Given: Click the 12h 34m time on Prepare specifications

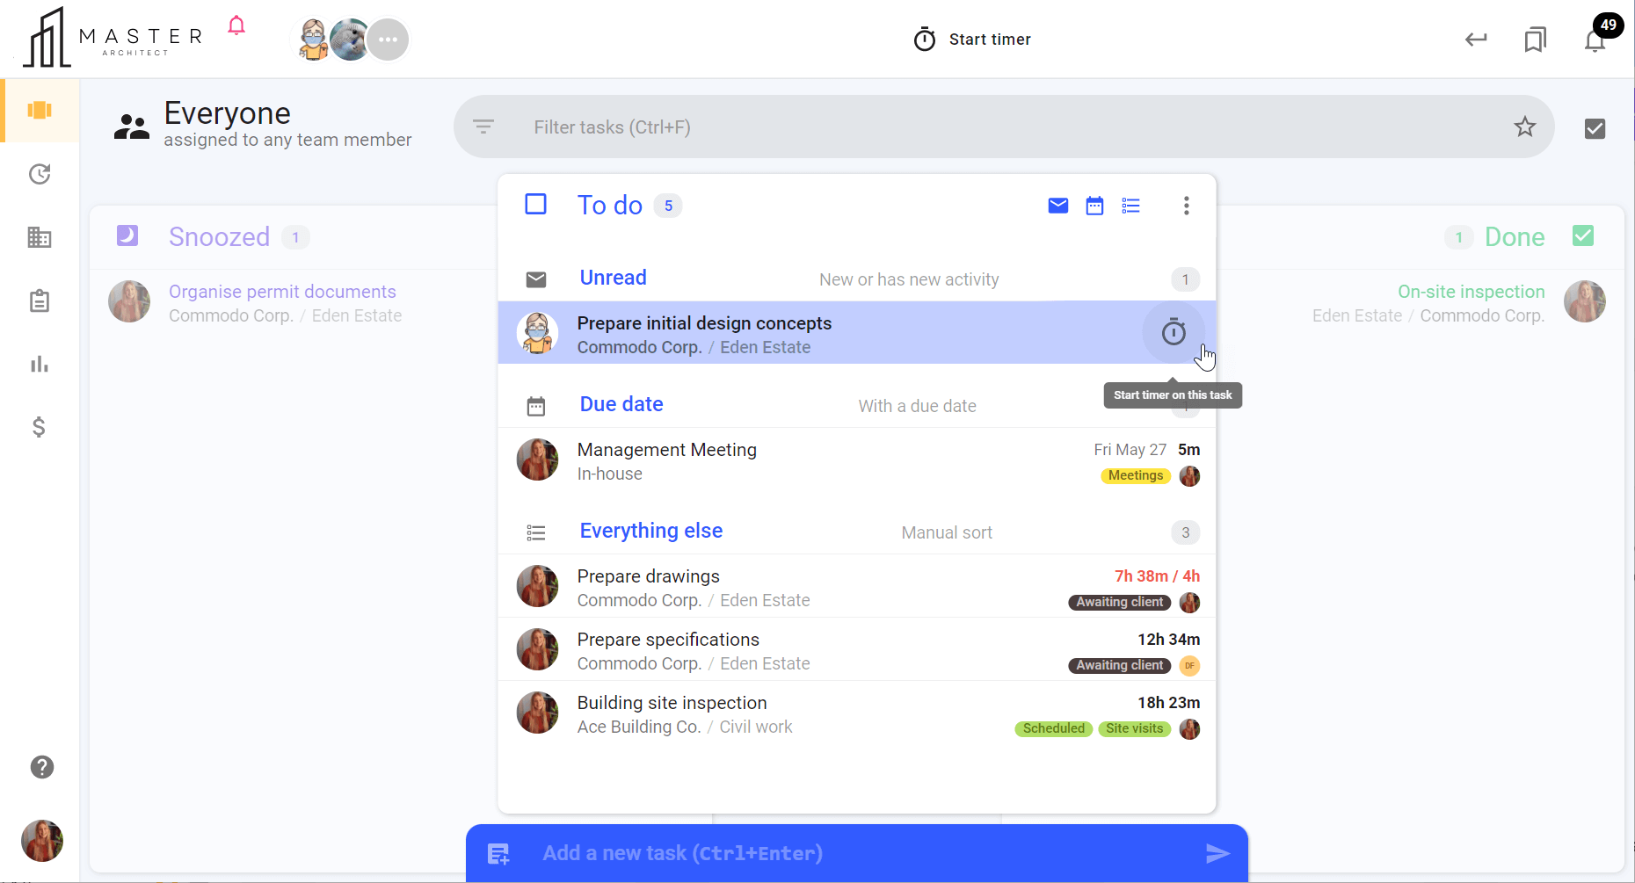Looking at the screenshot, I should [x=1168, y=640].
